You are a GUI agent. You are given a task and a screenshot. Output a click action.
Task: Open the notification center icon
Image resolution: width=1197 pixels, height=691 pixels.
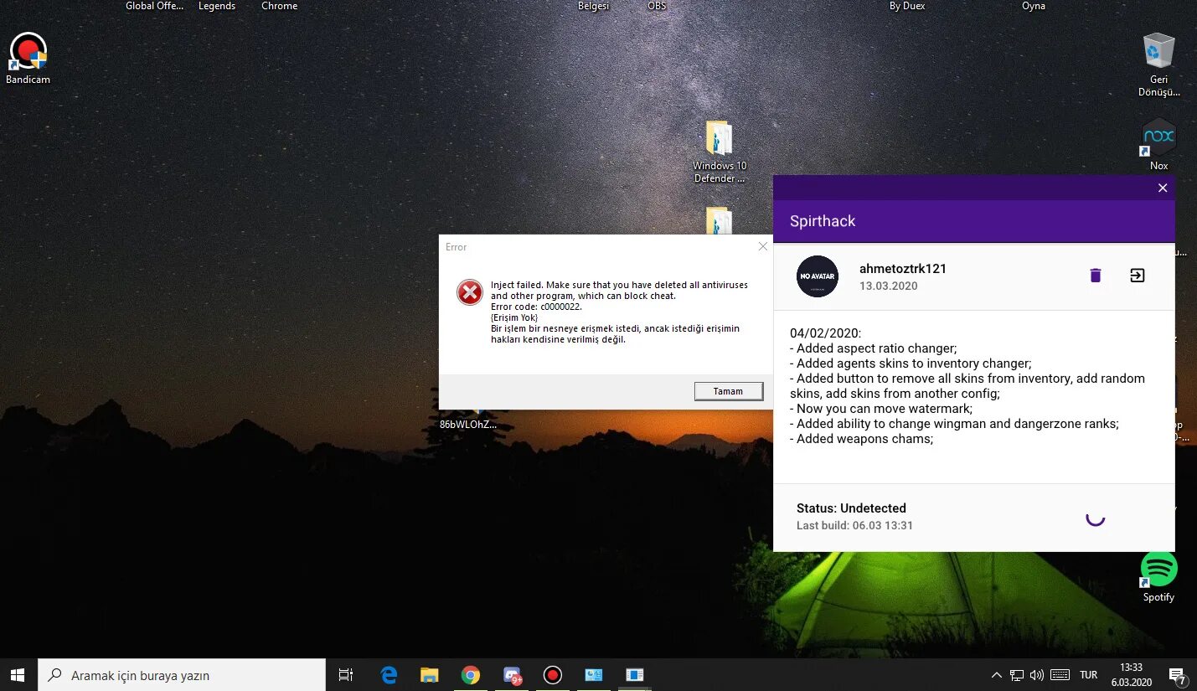pos(1177,675)
